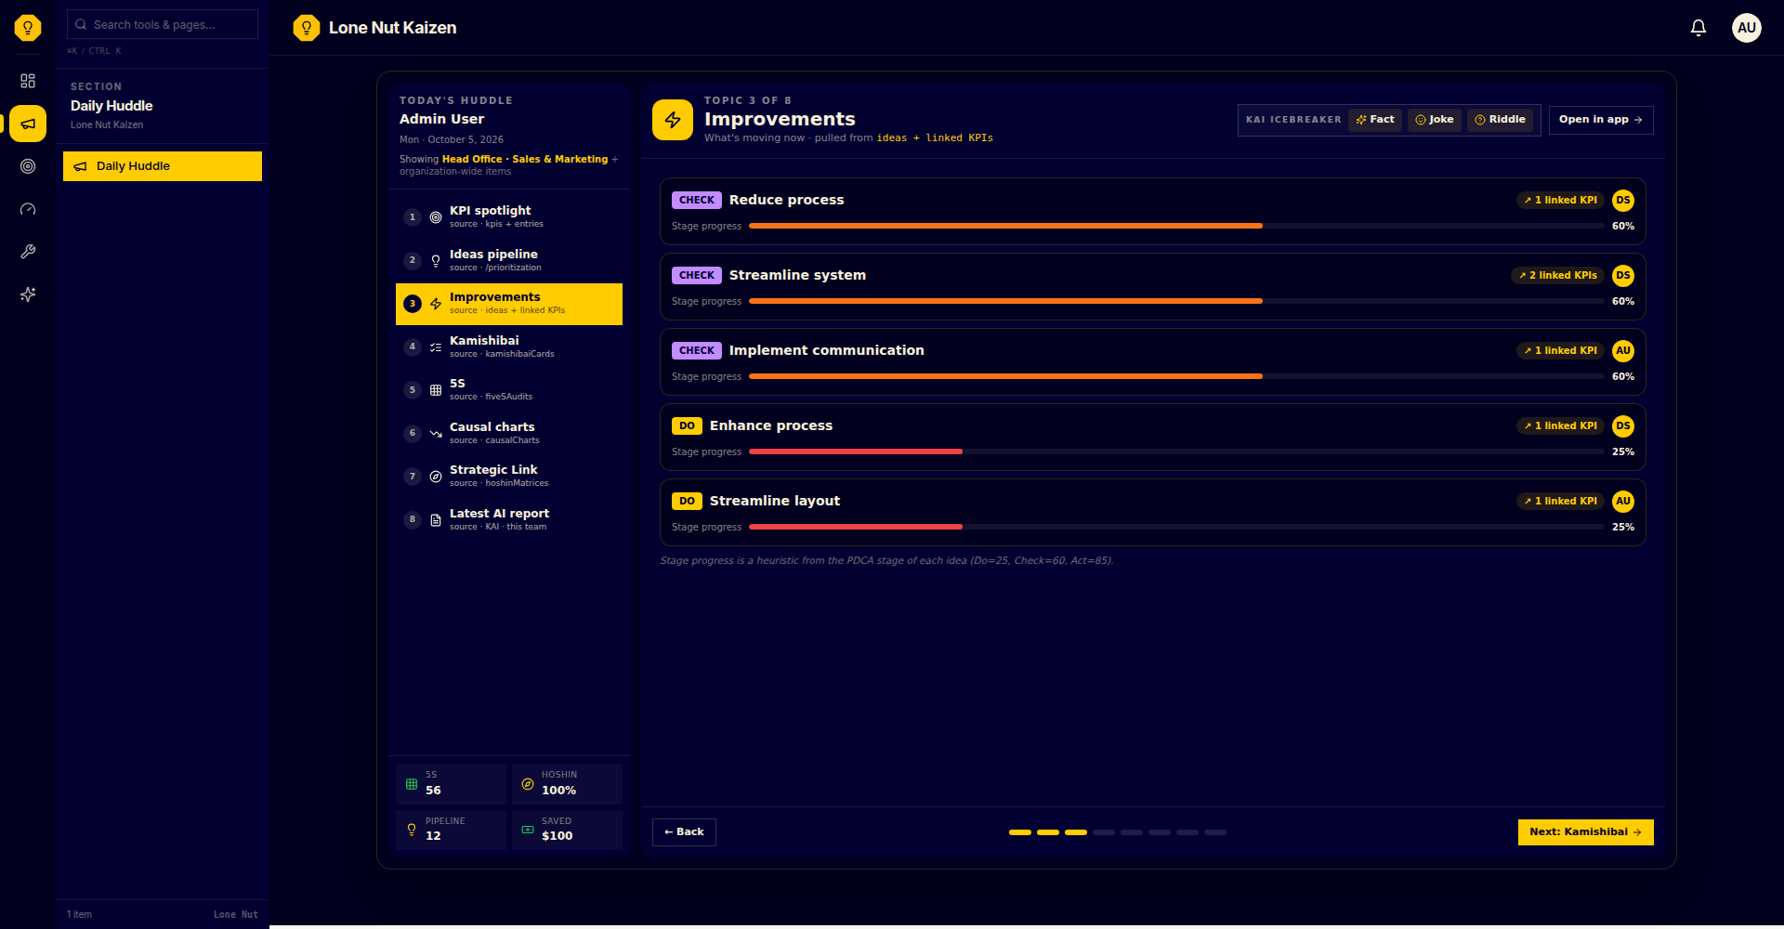Viewport: 1784px width, 929px height.
Task: Open the Strategic Link topic
Action: click(509, 477)
